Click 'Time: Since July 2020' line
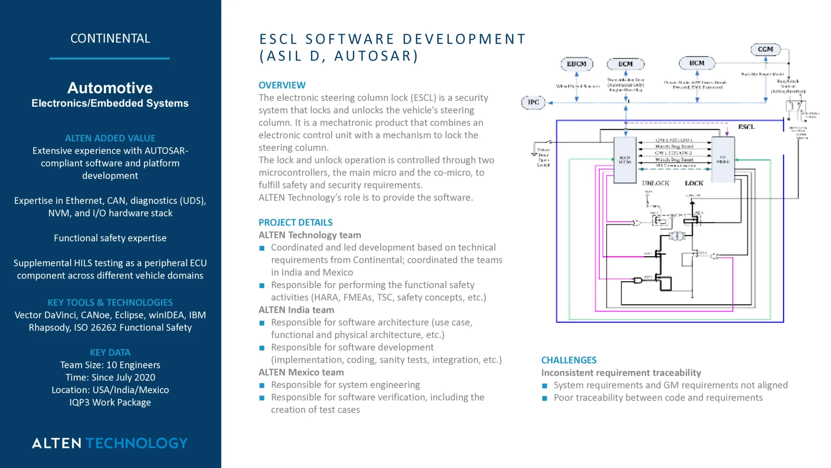Image resolution: width=831 pixels, height=468 pixels. click(110, 377)
